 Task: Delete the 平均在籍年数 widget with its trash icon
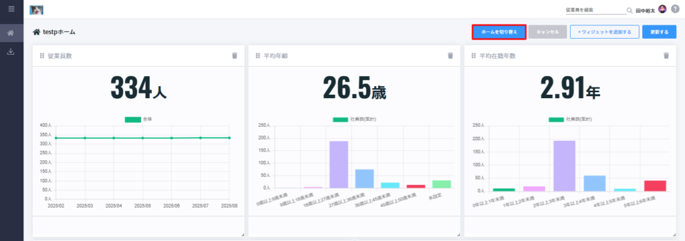click(666, 55)
